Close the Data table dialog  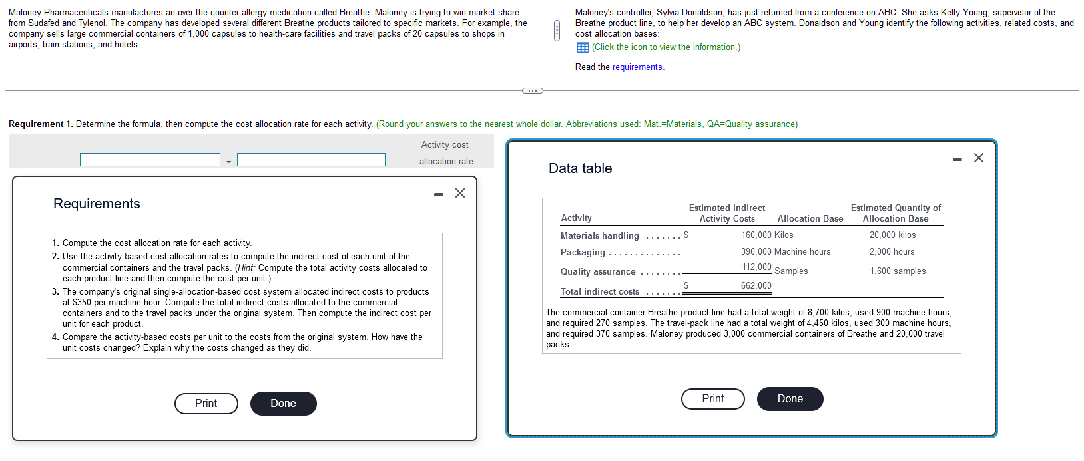tap(979, 158)
